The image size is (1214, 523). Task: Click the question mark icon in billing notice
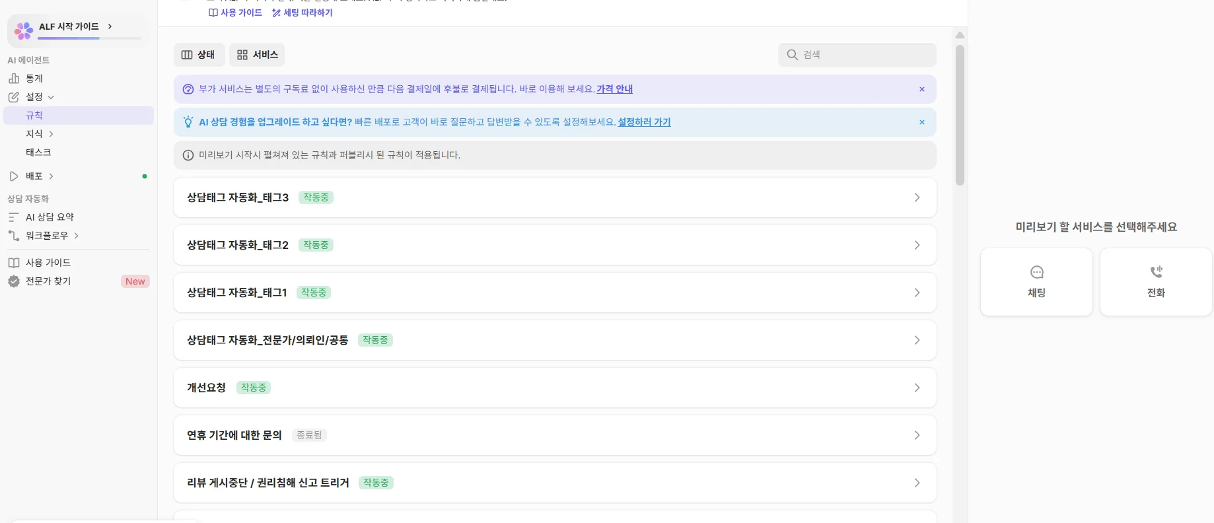click(x=188, y=89)
